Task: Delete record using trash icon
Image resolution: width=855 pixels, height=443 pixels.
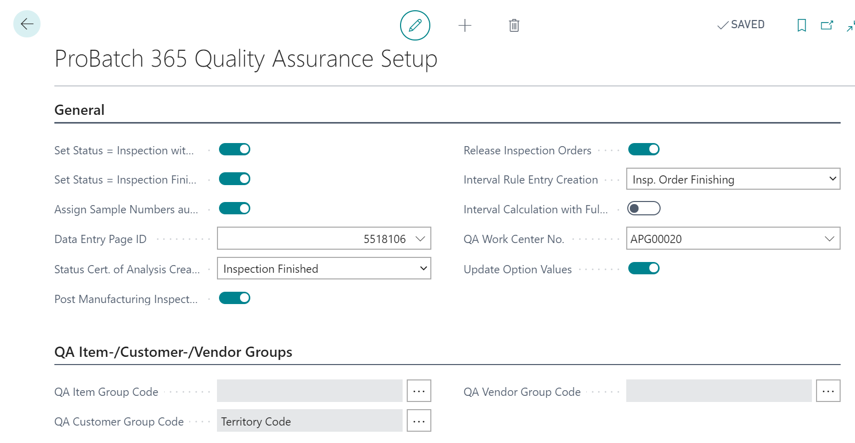Action: tap(514, 25)
